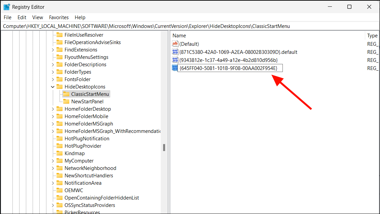Click the (Default) string value icon
The height and width of the screenshot is (214, 380).
[175, 44]
